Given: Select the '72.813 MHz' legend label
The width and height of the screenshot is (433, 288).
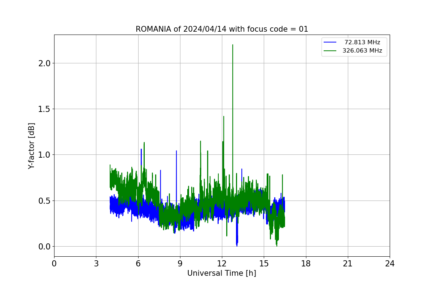Looking at the screenshot, I should [x=362, y=42].
